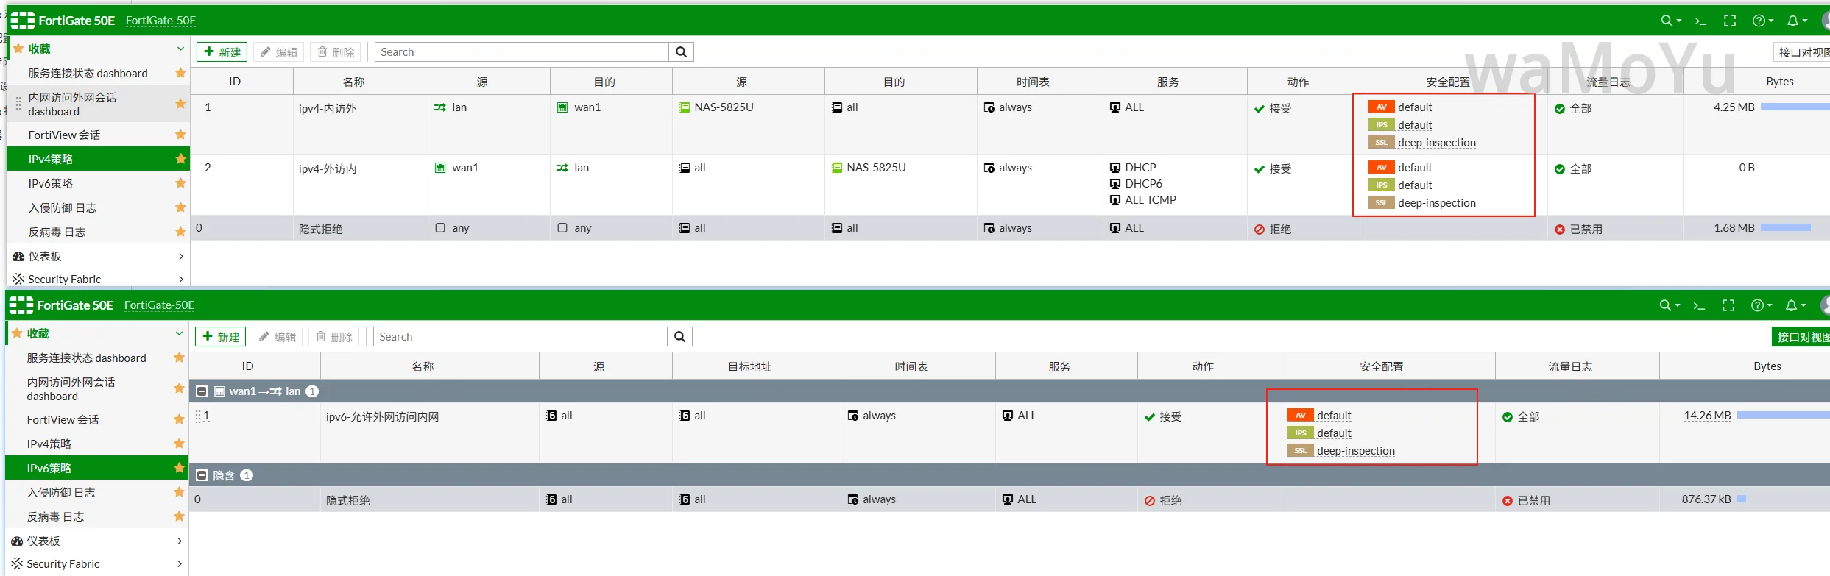
Task: Toggle favorite star for 入侵防御 日志, IPv4 window
Action: (180, 207)
